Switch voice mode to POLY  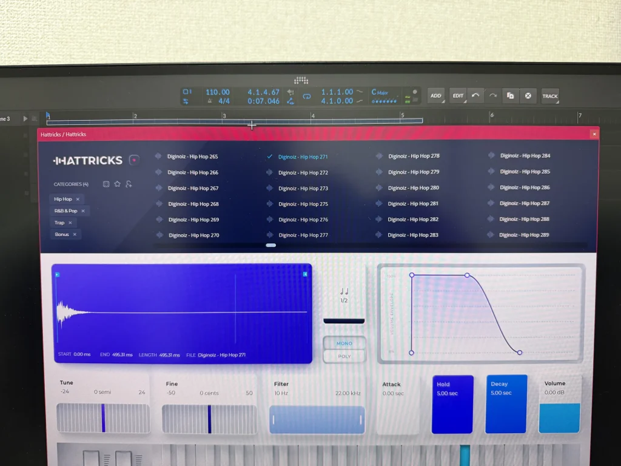[x=344, y=357]
